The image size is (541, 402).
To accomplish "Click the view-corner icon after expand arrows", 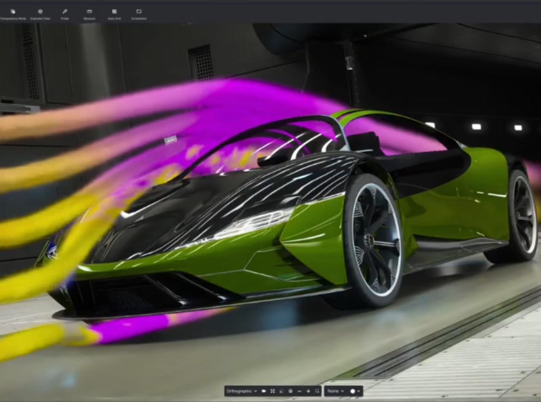I will click(x=282, y=391).
